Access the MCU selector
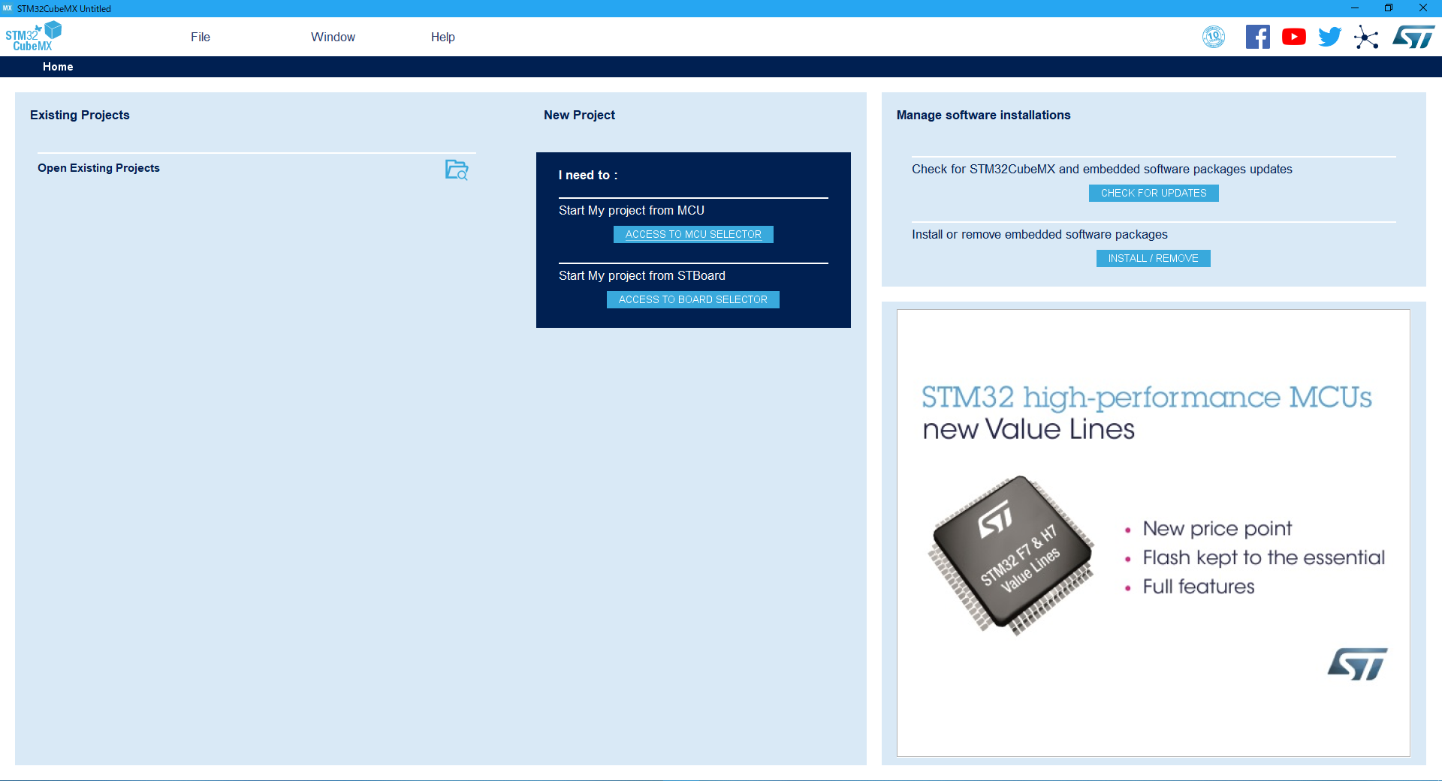This screenshot has height=781, width=1442. tap(692, 234)
